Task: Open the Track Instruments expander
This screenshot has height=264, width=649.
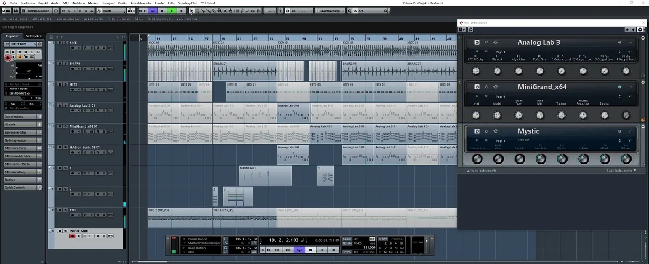Action: click(x=482, y=171)
